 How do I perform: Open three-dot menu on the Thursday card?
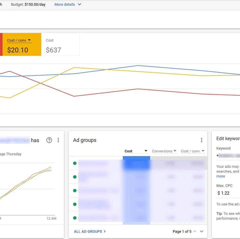coord(58,140)
